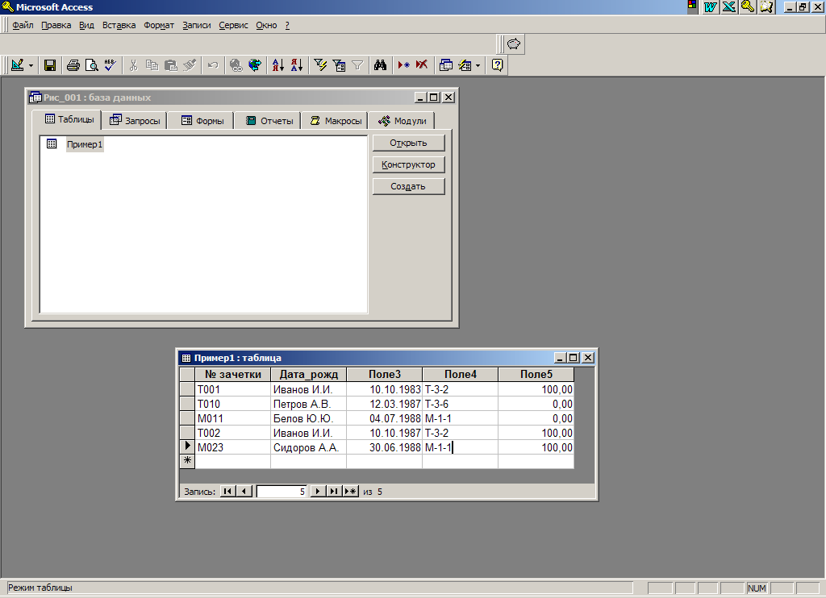Click the cell containing M023

(x=233, y=447)
